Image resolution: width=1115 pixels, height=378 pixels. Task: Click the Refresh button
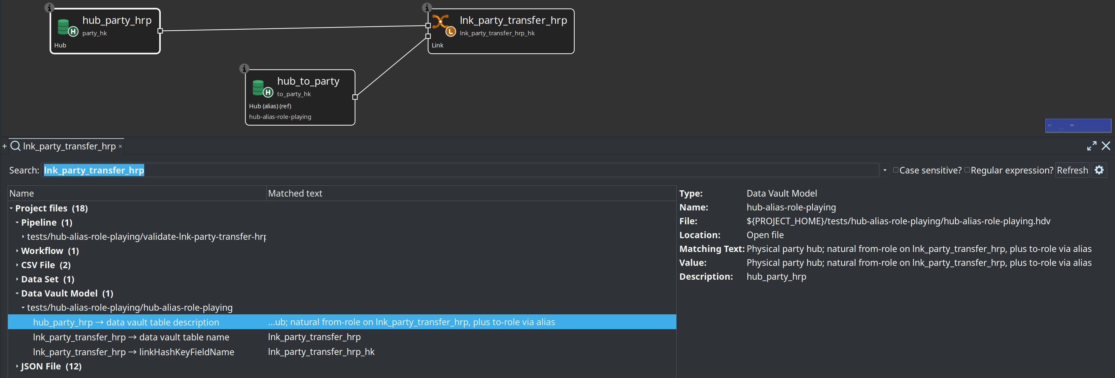pyautogui.click(x=1072, y=170)
